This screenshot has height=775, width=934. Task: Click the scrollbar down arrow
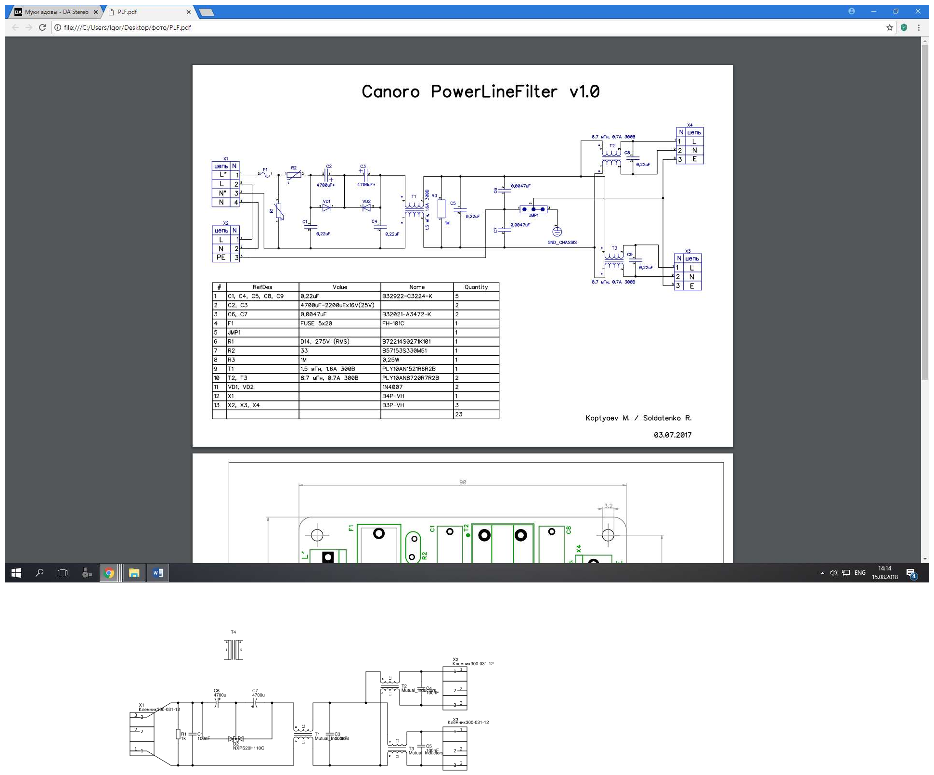pos(925,559)
